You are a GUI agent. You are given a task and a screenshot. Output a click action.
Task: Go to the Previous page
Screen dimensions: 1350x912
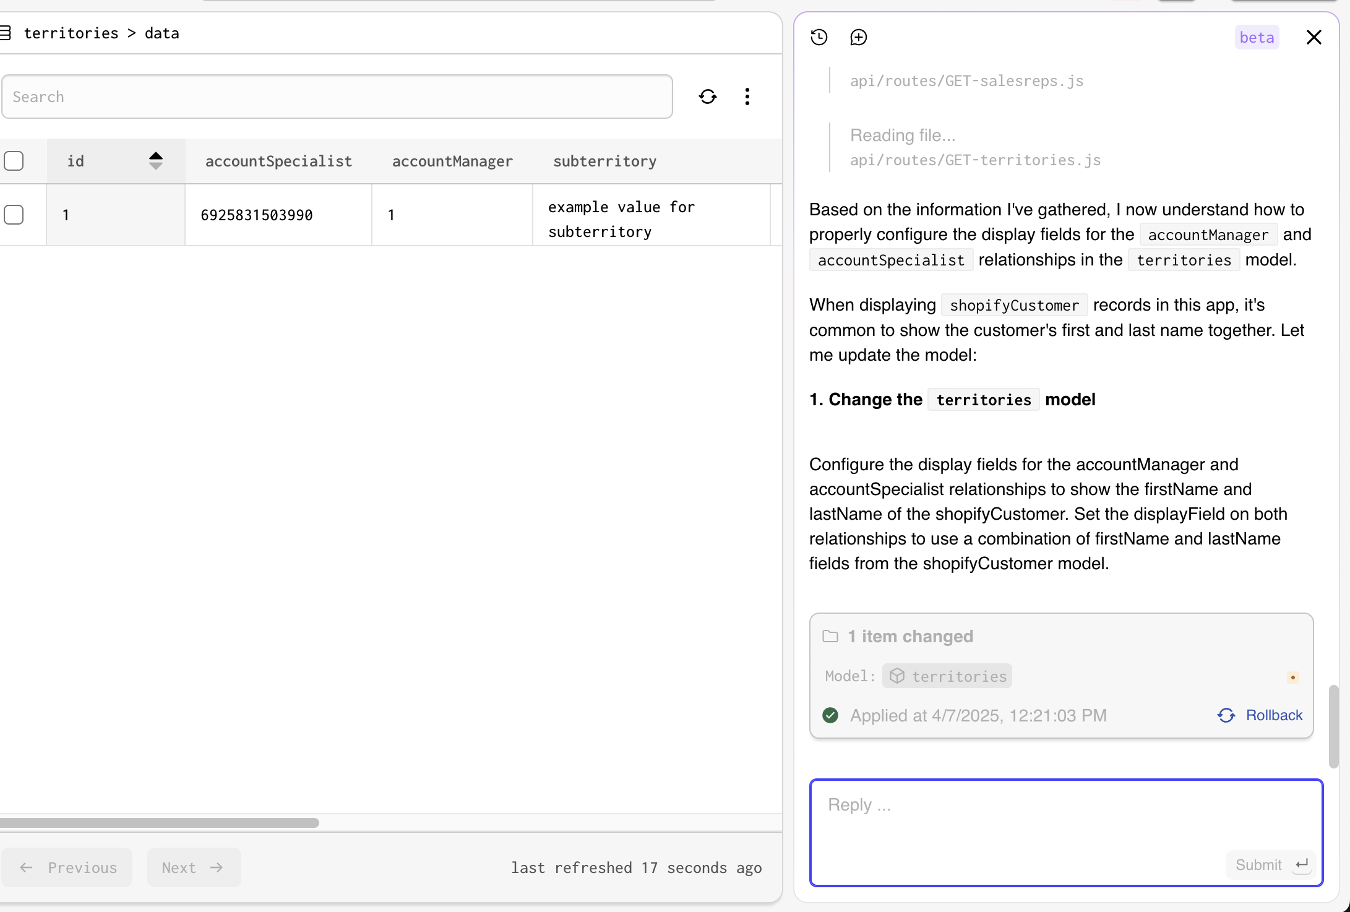pos(67,867)
